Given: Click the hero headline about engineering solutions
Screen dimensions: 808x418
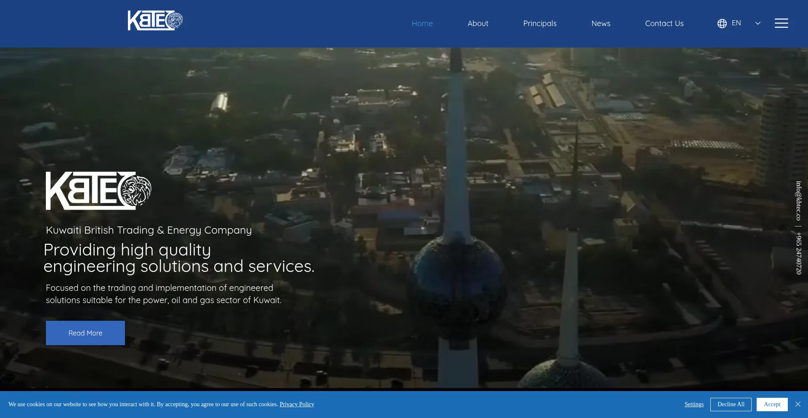Looking at the screenshot, I should point(179,258).
